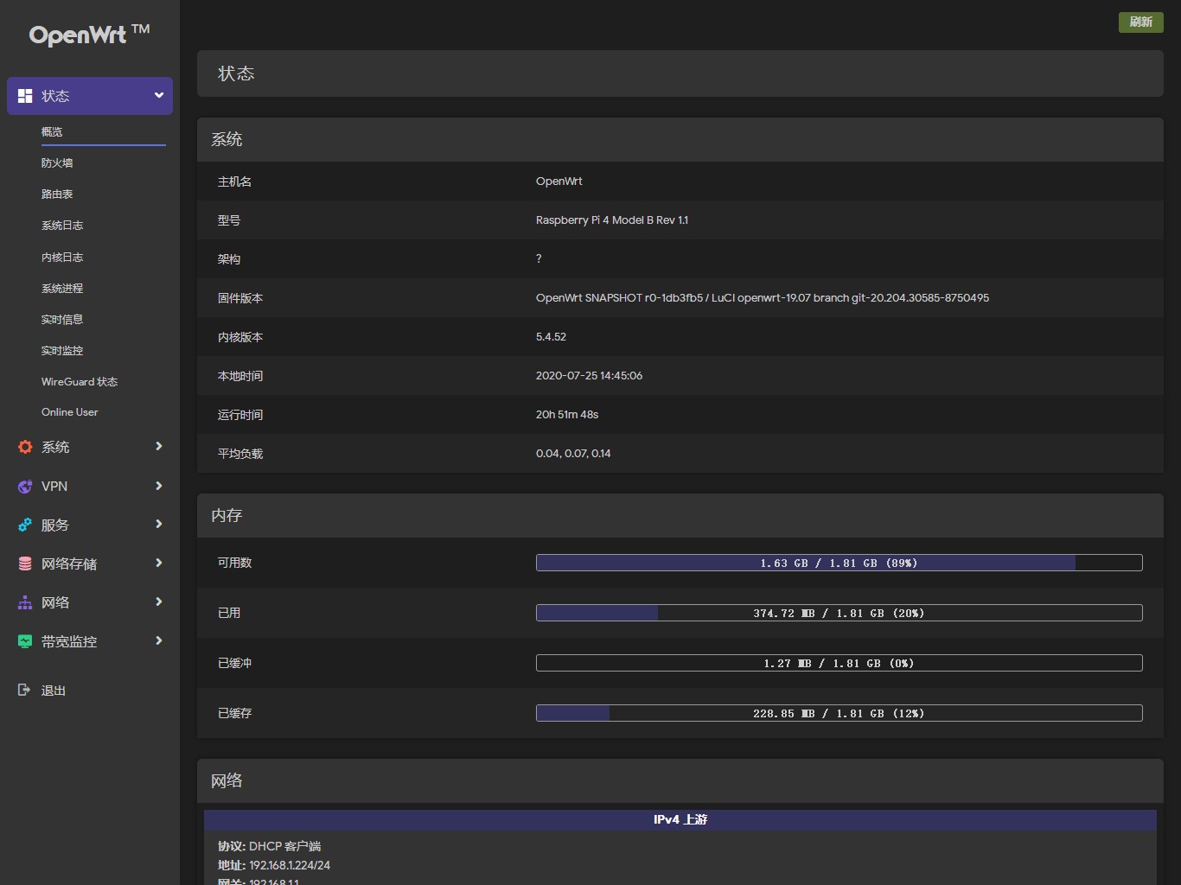Image resolution: width=1181 pixels, height=885 pixels.
Task: Click the 平均负载 row label
Action: (x=240, y=454)
